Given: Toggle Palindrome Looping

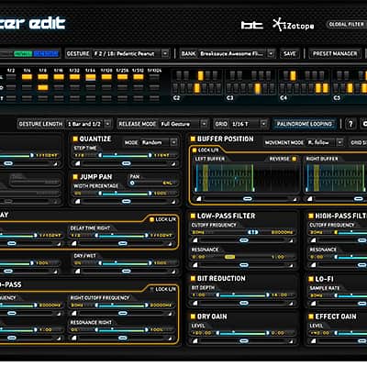Looking at the screenshot, I should click(x=305, y=124).
